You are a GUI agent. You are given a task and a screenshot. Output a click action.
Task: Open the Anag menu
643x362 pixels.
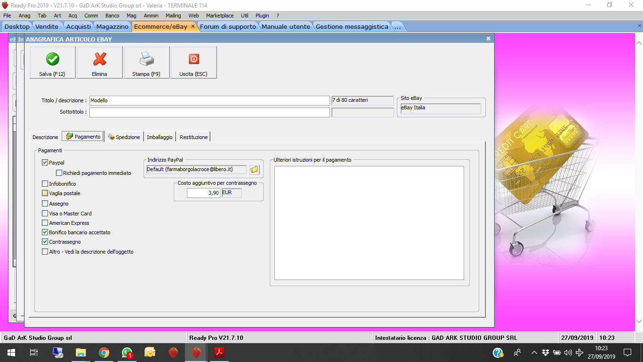pos(24,16)
